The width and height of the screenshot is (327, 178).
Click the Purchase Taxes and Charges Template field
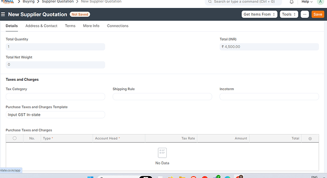55,115
